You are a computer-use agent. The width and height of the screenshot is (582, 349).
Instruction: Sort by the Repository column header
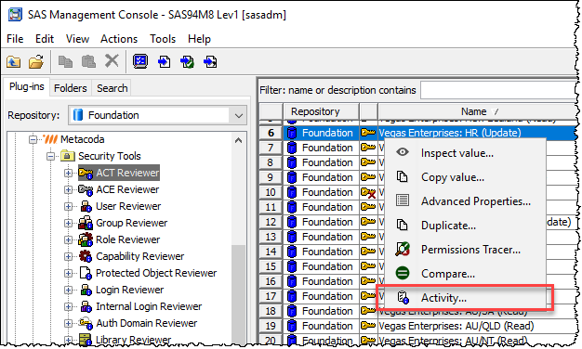[x=321, y=111]
